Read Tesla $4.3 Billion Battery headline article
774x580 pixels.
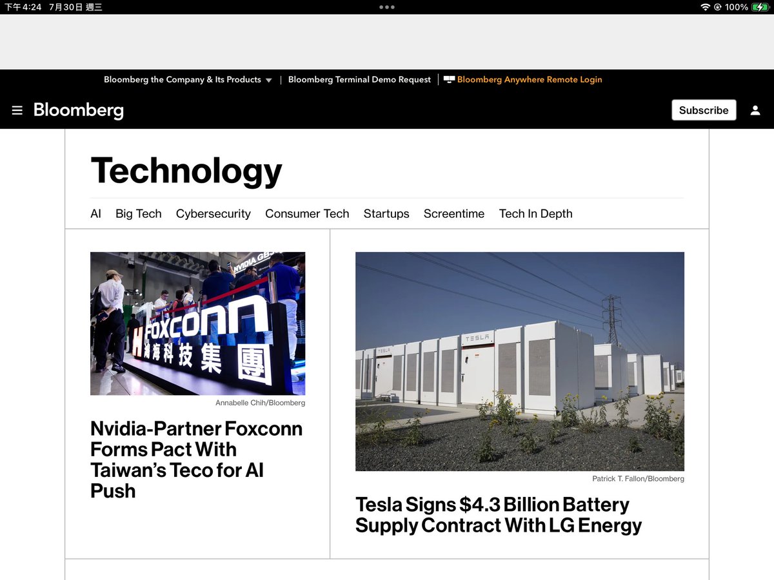(499, 515)
